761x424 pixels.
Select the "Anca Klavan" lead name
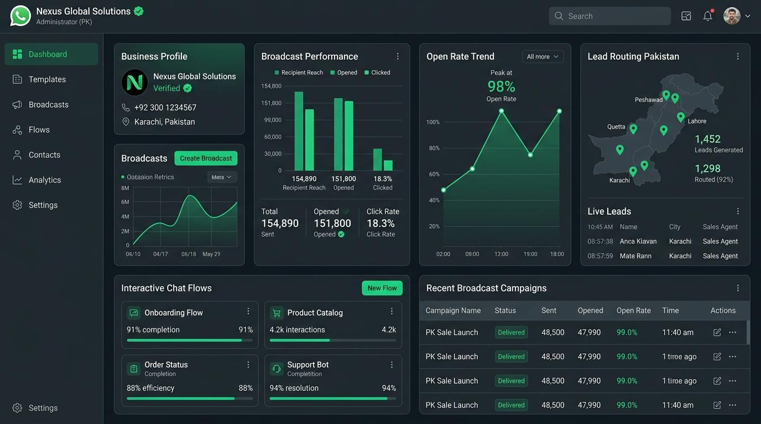(638, 241)
